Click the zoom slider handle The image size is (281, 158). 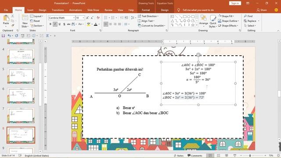250,155
